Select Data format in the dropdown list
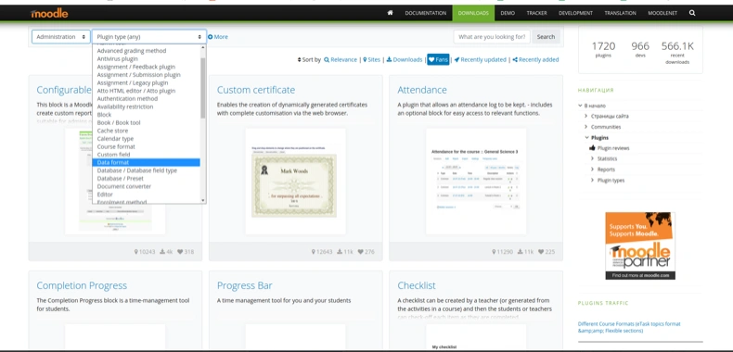The width and height of the screenshot is (733, 352). (147, 162)
